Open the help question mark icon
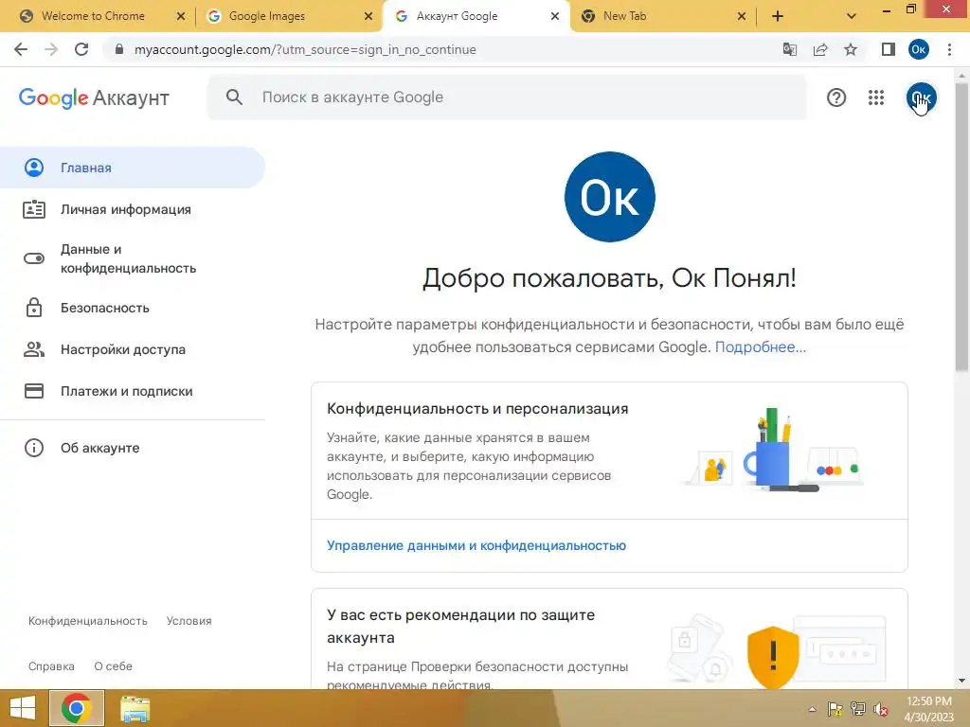 click(x=836, y=98)
